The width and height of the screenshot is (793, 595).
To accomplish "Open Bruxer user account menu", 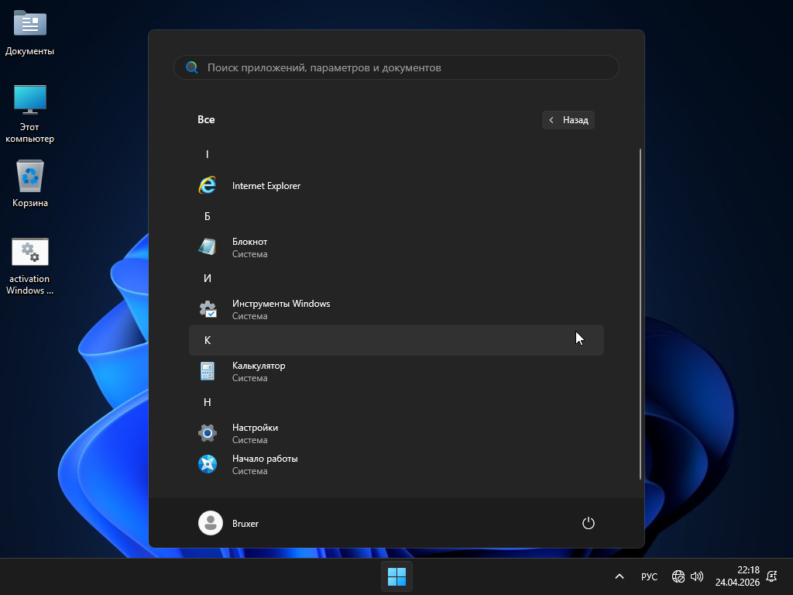I will point(229,524).
